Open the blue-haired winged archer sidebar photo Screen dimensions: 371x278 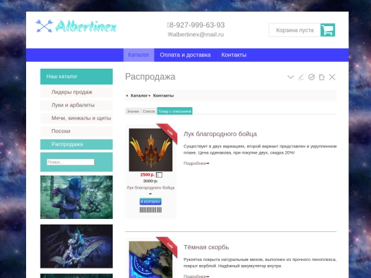pyautogui.click(x=76, y=246)
